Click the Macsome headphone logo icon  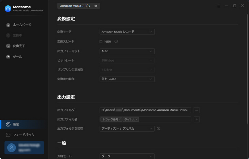(x=8, y=9)
